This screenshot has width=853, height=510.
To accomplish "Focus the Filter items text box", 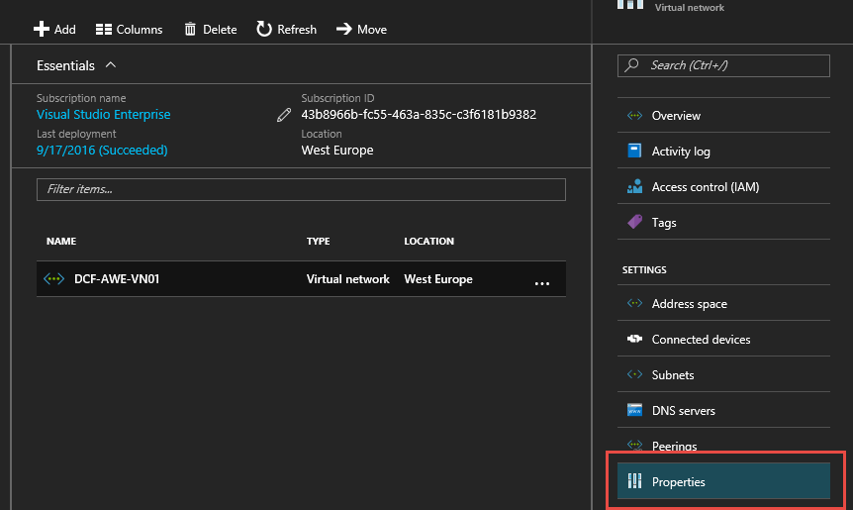I will coord(301,189).
